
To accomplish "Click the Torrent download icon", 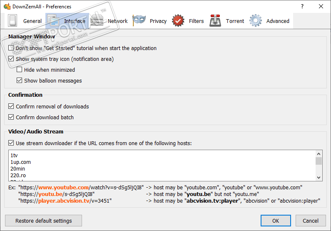I will 215,21.
